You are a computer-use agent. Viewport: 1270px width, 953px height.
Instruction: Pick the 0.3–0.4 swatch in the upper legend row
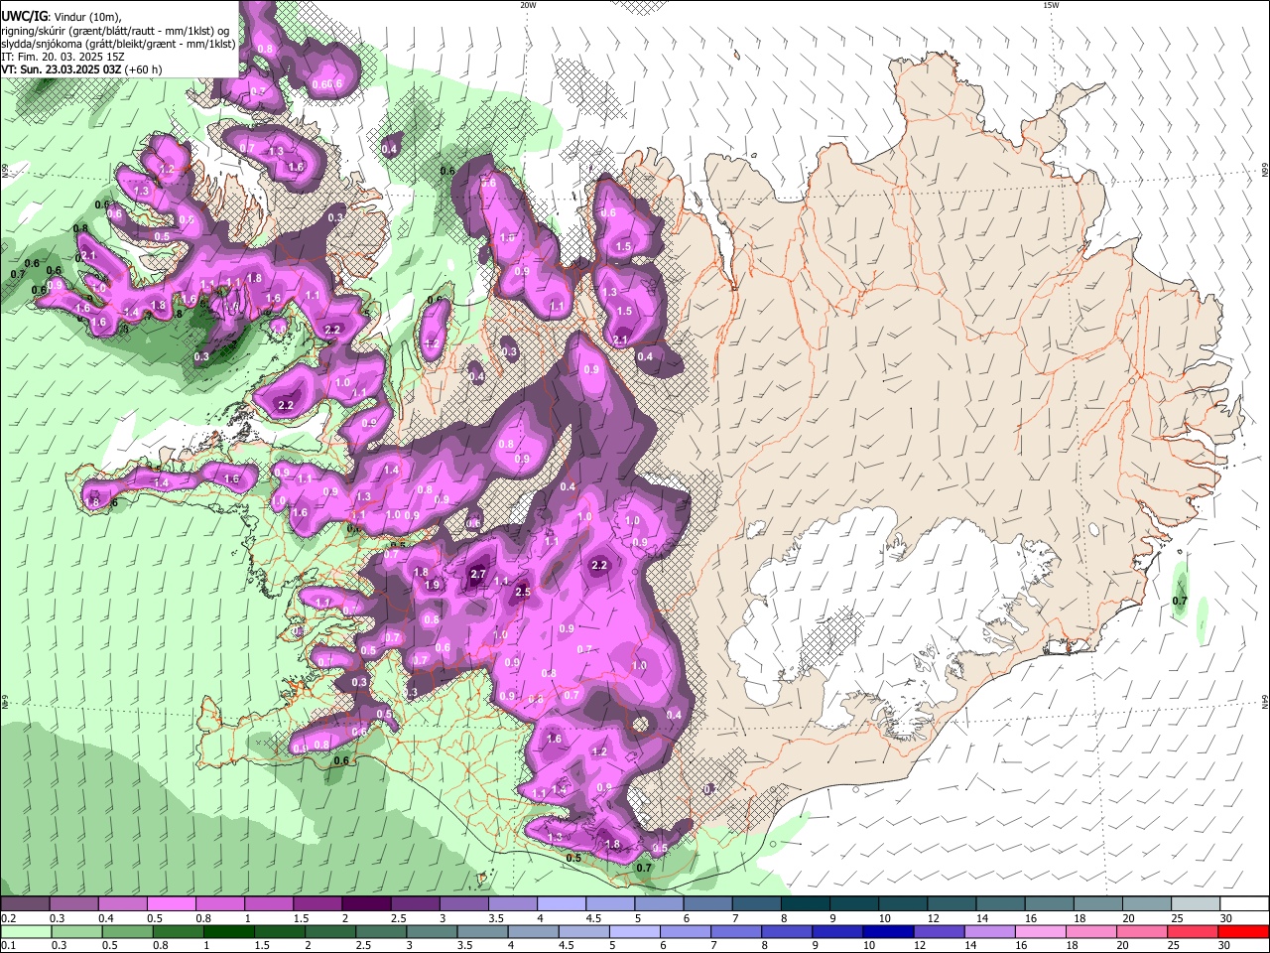73,904
